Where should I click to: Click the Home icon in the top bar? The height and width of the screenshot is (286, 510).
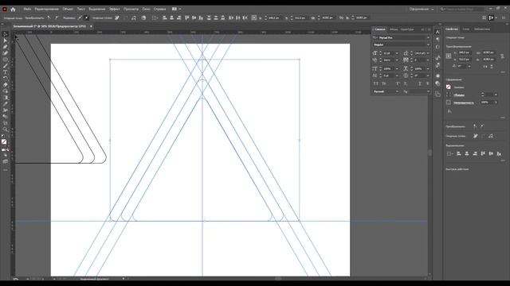coord(13,9)
